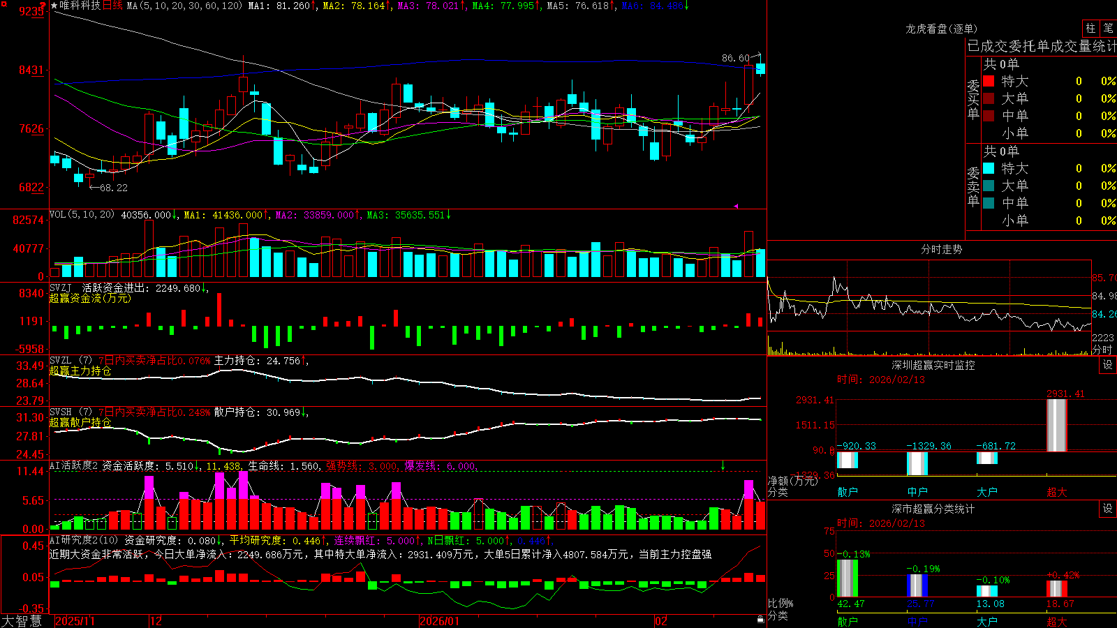Select the AI研究度2(10) indicator label

pyautogui.click(x=84, y=540)
